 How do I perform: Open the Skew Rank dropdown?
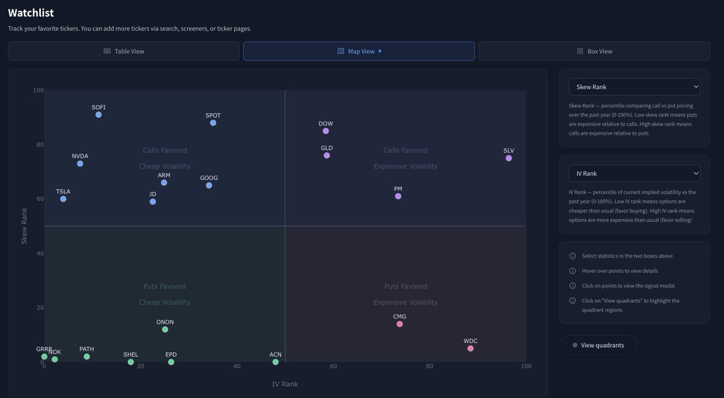point(634,87)
